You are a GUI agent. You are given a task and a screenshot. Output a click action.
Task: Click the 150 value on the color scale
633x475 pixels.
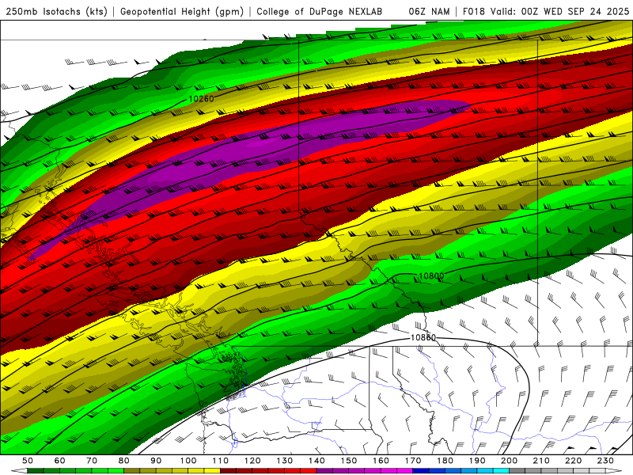[x=349, y=461]
